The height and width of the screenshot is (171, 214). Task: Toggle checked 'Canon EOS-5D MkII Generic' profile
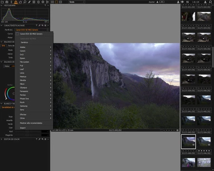pyautogui.click(x=34, y=34)
